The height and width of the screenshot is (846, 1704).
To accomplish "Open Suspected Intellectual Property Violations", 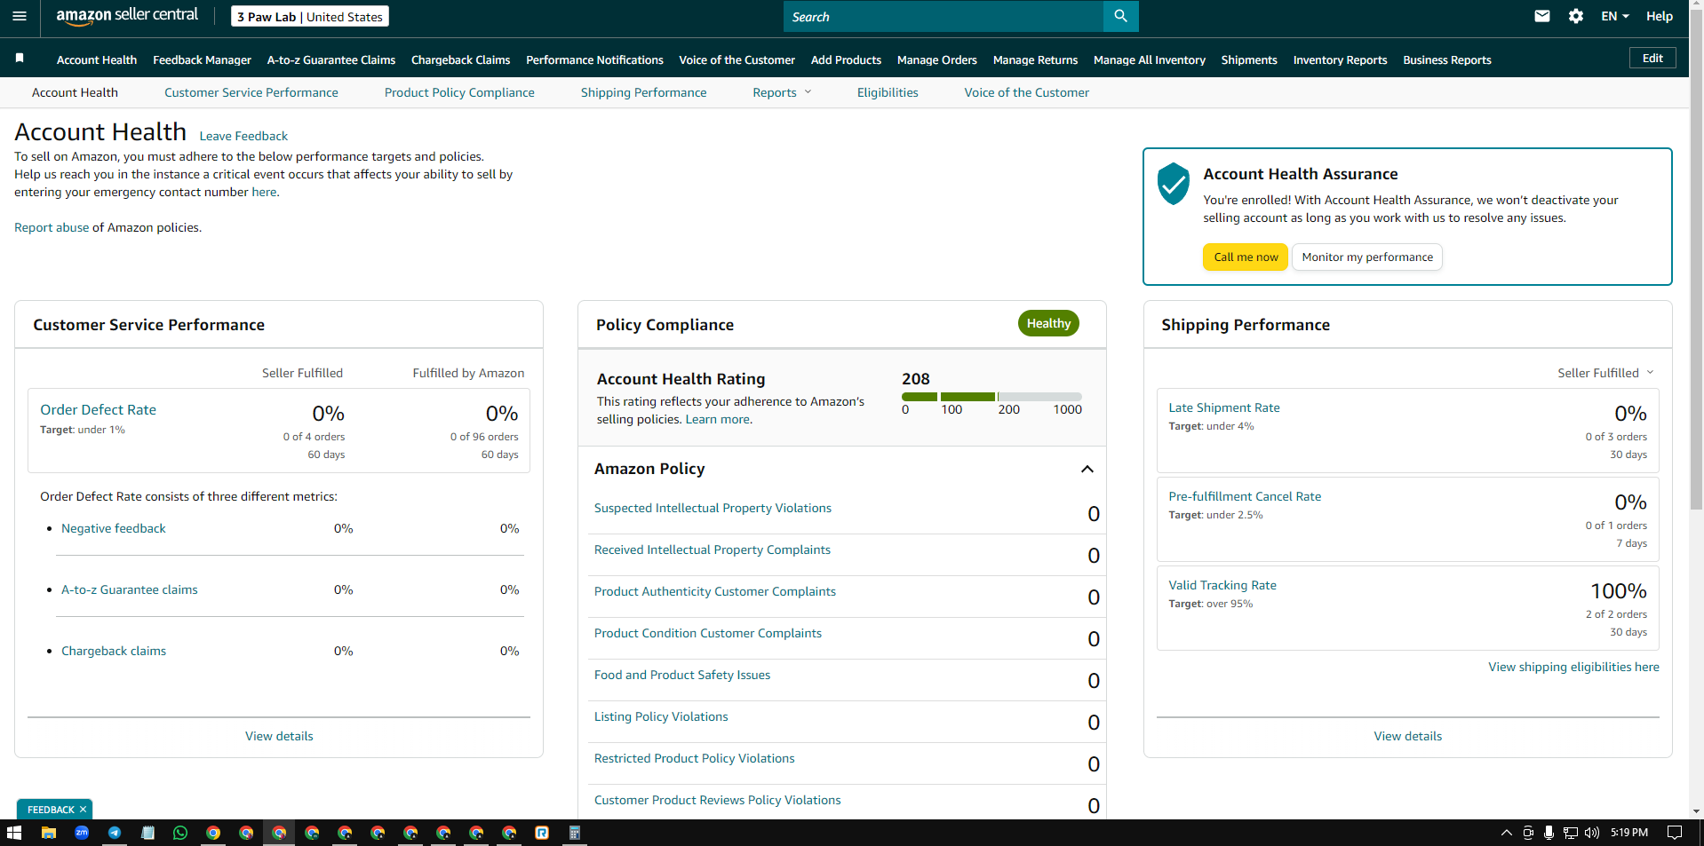I will (713, 508).
